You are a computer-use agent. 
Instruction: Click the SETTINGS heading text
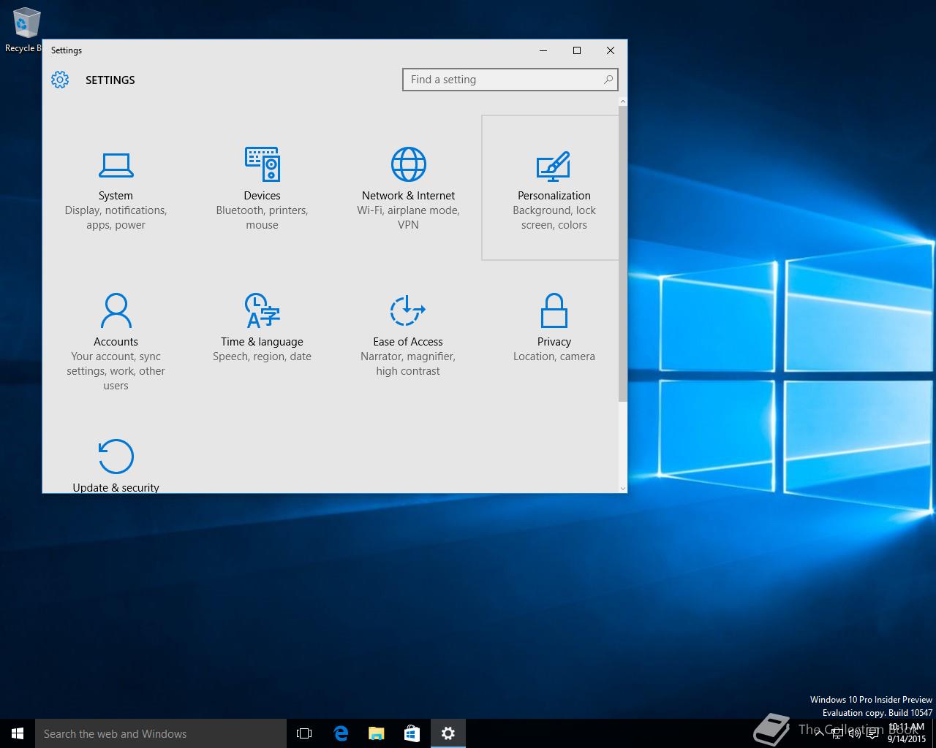110,80
